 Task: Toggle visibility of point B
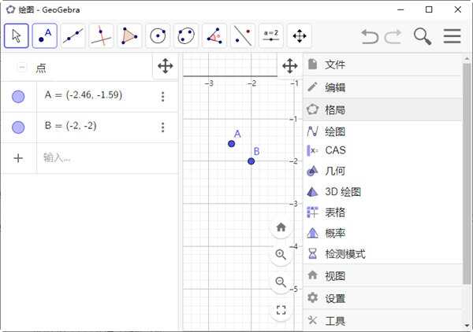click(x=18, y=127)
